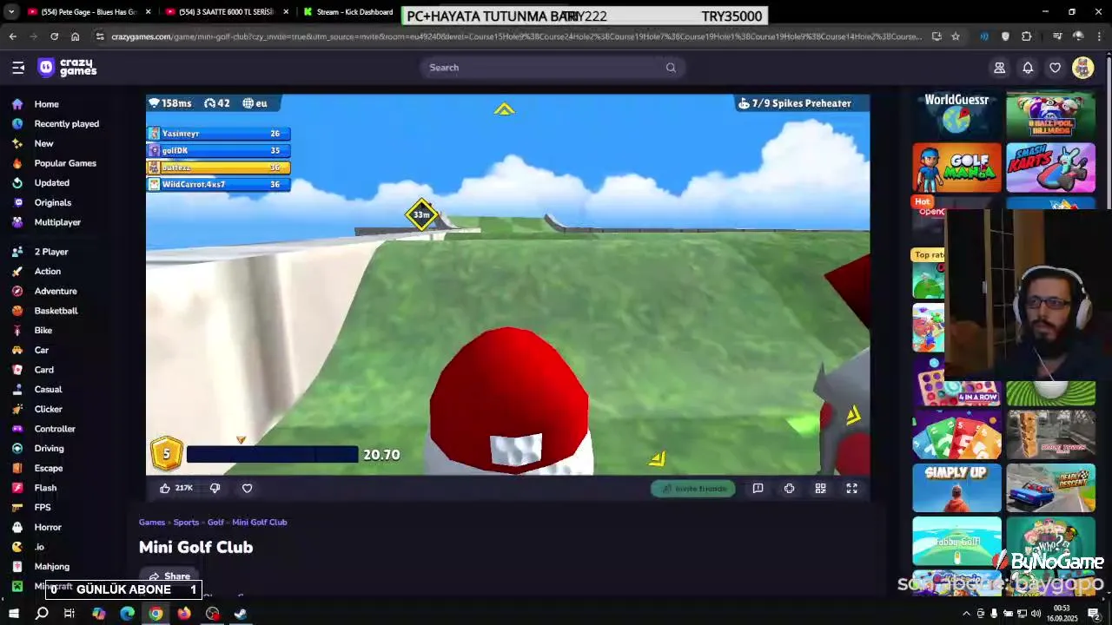Open the notifications bell
The image size is (1112, 625).
(1028, 68)
